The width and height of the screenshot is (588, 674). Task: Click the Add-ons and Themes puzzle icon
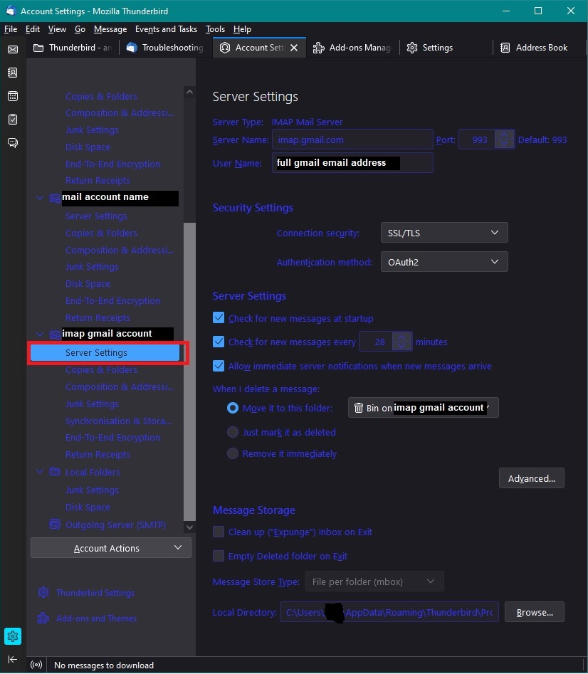click(x=43, y=618)
